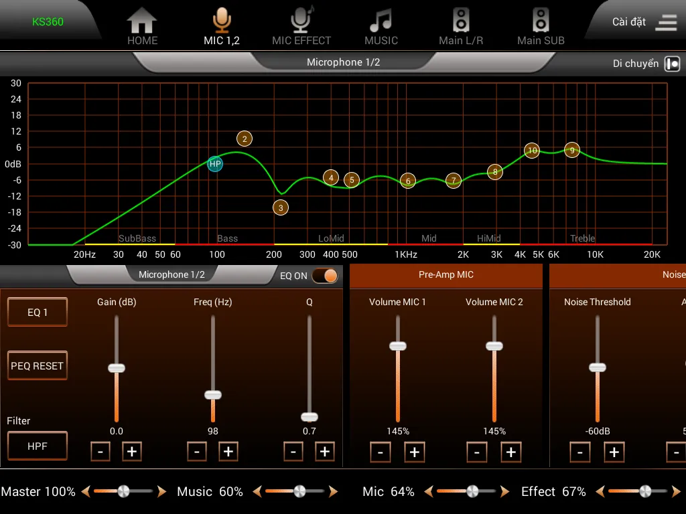Open the Cài đặt hamburger menu
The width and height of the screenshot is (686, 514).
[665, 22]
